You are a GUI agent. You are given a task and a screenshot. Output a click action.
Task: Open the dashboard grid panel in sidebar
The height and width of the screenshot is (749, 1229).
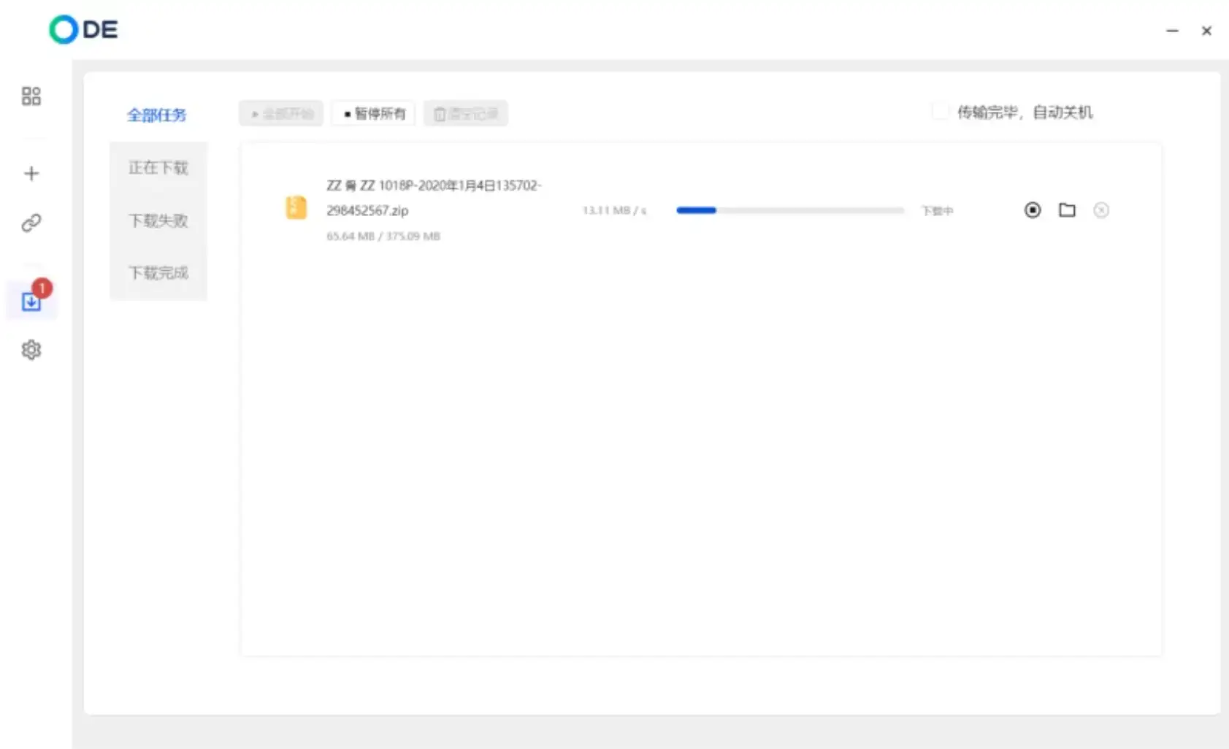coord(31,96)
